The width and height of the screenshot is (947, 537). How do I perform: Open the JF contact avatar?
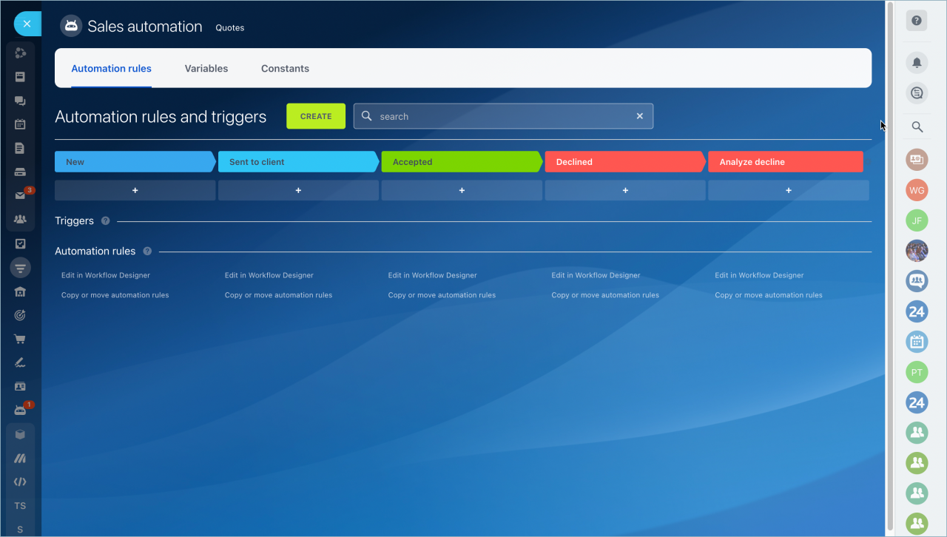point(917,220)
